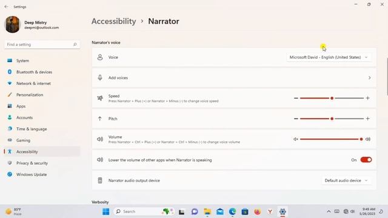Open Chat app from taskbar
Viewport: 388px width, 218px height.
[x=195, y=212]
